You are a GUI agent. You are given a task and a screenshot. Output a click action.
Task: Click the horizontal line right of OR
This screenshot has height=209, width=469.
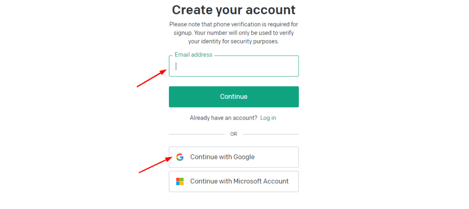click(x=270, y=134)
